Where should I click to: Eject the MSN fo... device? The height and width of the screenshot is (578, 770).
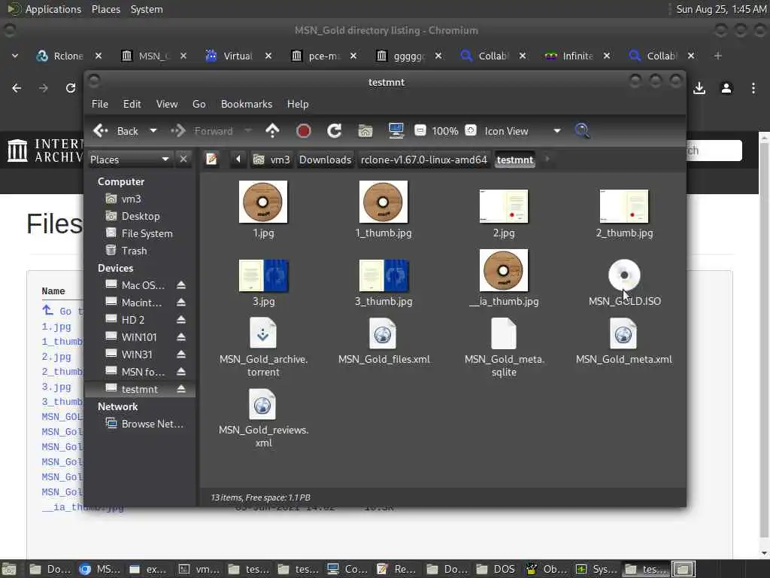181,372
